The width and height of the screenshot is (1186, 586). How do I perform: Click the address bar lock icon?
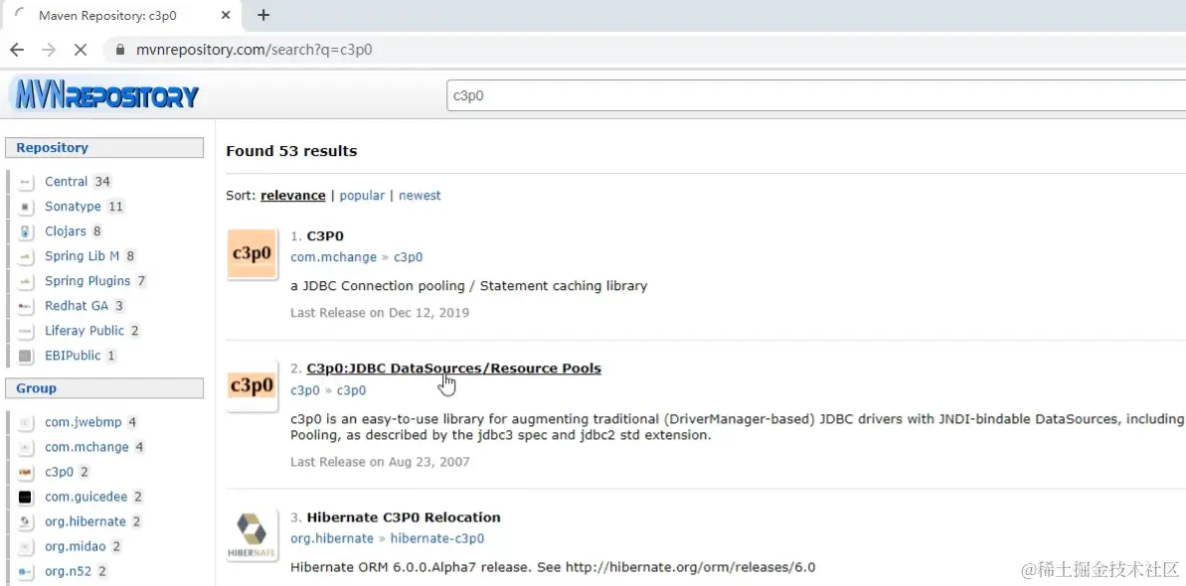[118, 51]
